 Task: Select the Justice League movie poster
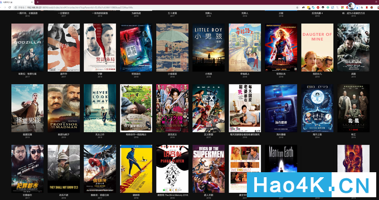point(208,108)
